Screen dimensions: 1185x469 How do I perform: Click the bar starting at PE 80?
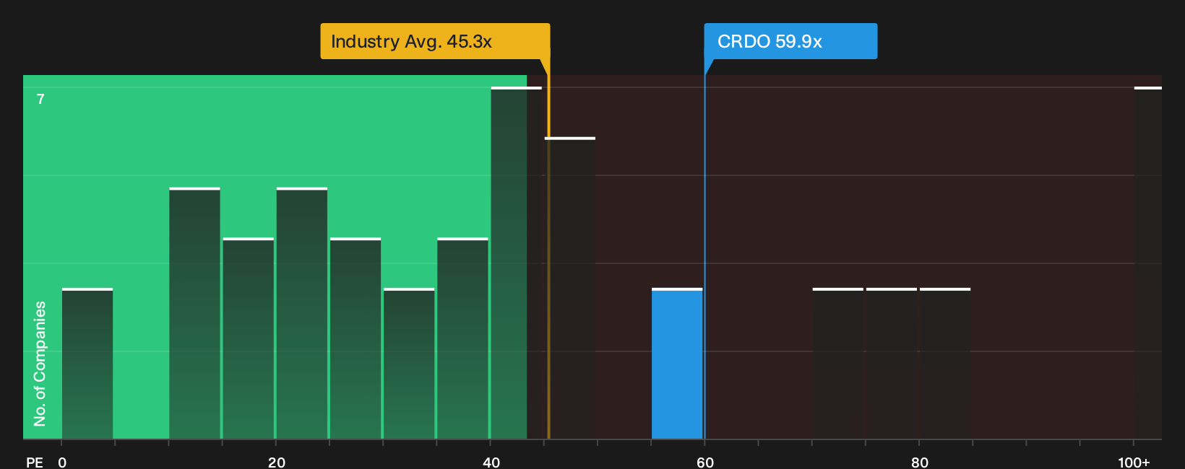coord(945,364)
